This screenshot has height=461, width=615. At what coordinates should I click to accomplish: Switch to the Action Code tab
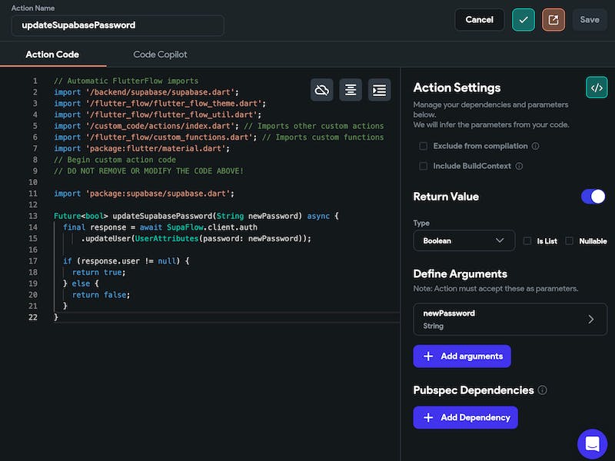(52, 55)
